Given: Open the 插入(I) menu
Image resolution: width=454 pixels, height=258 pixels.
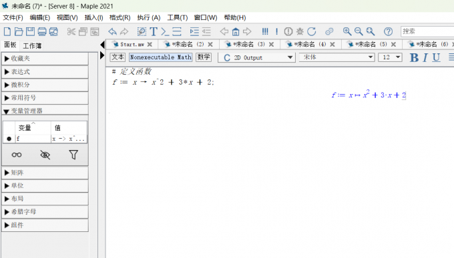Looking at the screenshot, I should click(94, 17).
